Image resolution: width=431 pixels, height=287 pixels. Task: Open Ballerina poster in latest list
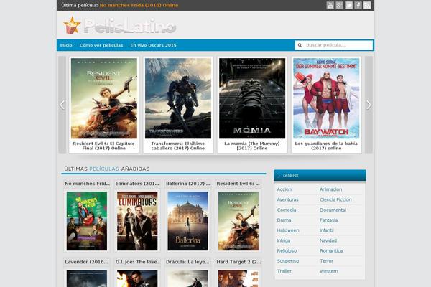(188, 221)
